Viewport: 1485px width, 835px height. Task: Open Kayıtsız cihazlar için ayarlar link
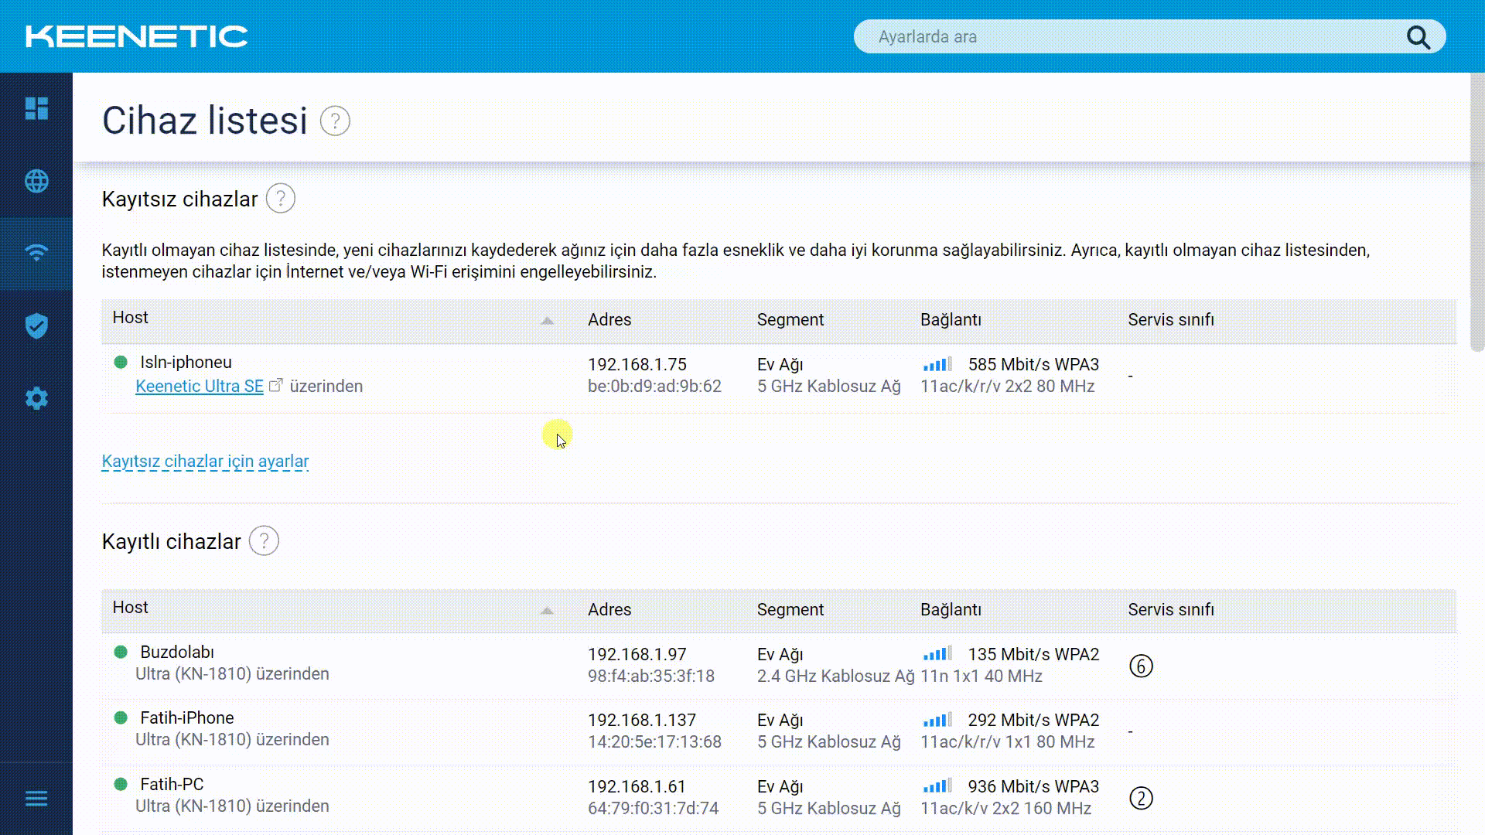pyautogui.click(x=205, y=462)
